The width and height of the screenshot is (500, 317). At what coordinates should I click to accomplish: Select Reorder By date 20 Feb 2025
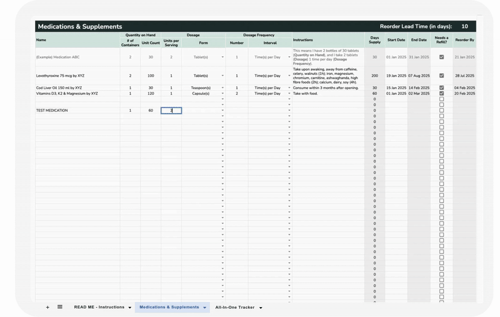coord(464,94)
